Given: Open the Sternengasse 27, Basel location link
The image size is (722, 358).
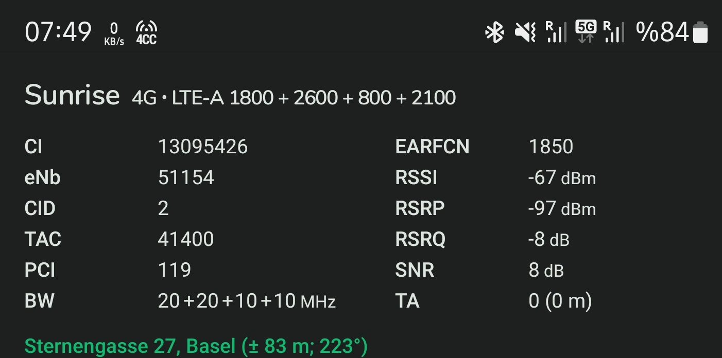Looking at the screenshot, I should (196, 346).
